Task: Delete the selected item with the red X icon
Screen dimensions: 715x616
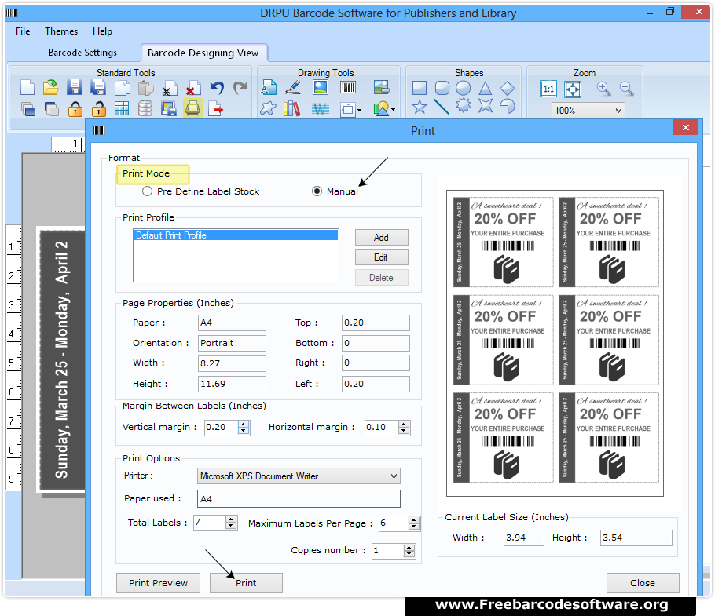Action: pyautogui.click(x=192, y=89)
